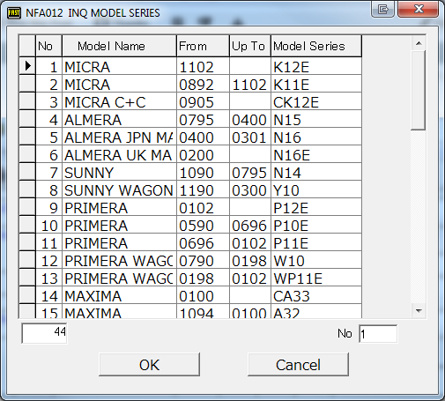Click the 'A32' model series cell
This screenshot has height=401, width=445.
(x=316, y=311)
